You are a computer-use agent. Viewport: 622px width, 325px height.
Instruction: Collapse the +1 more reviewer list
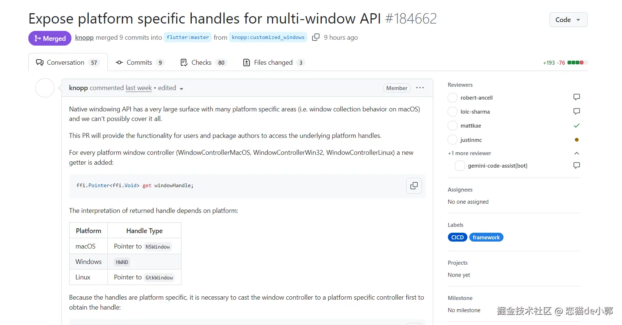tap(576, 153)
